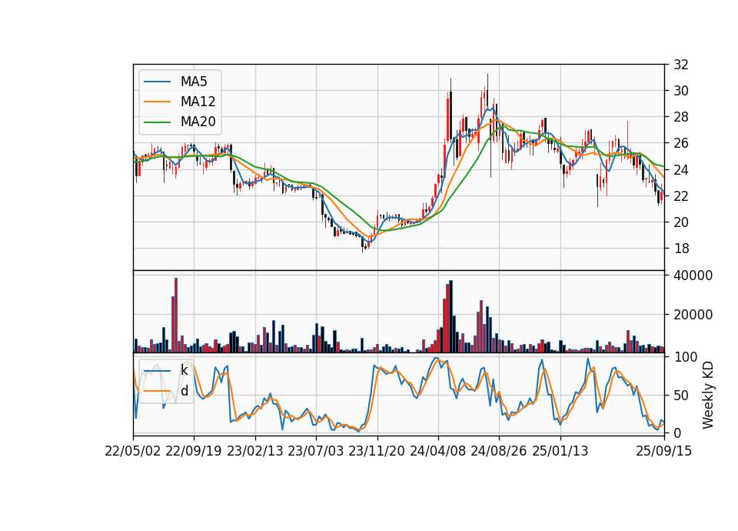Screen dimensions: 738x531
Task: Click the volume axis value 40000
Action: (x=693, y=276)
